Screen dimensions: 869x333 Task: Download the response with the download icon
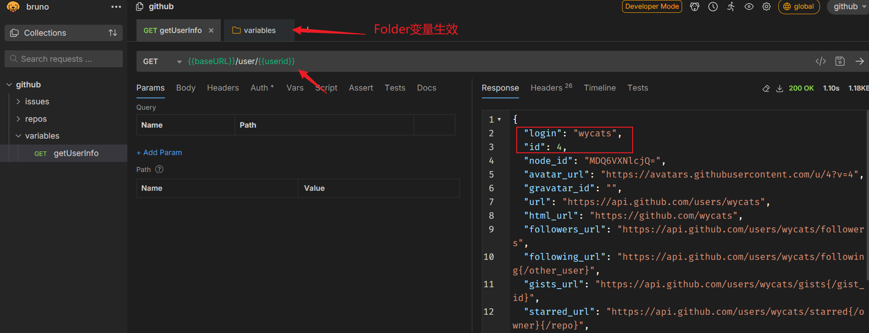(780, 88)
